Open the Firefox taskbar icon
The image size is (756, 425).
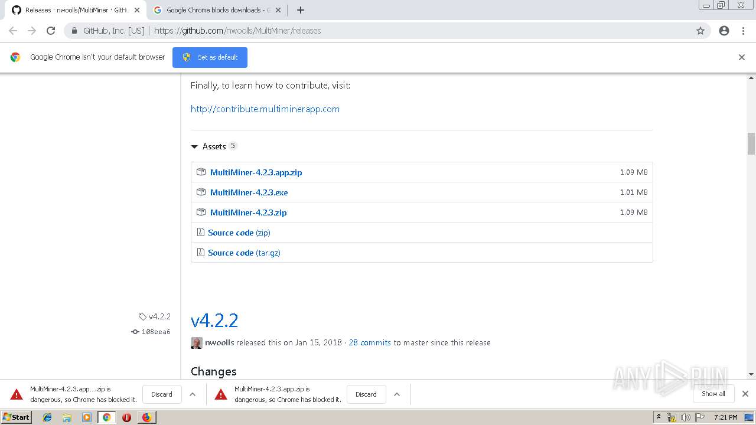pyautogui.click(x=146, y=417)
